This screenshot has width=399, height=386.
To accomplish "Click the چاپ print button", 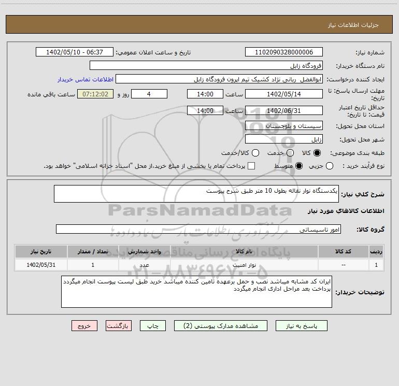I will 153,326.
